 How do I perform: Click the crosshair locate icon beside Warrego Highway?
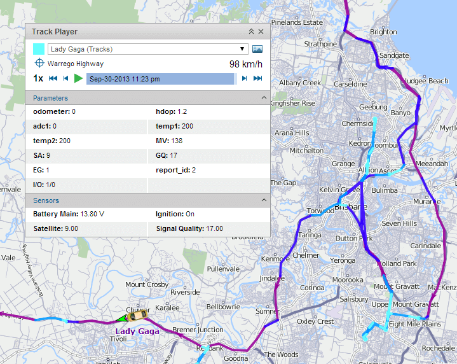click(x=39, y=63)
